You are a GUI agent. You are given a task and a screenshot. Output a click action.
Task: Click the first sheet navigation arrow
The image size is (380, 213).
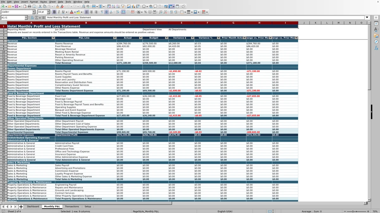3,206
